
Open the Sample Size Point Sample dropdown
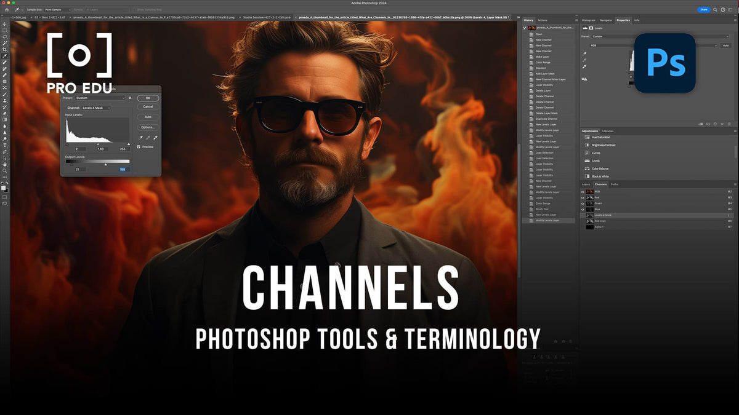pos(57,10)
